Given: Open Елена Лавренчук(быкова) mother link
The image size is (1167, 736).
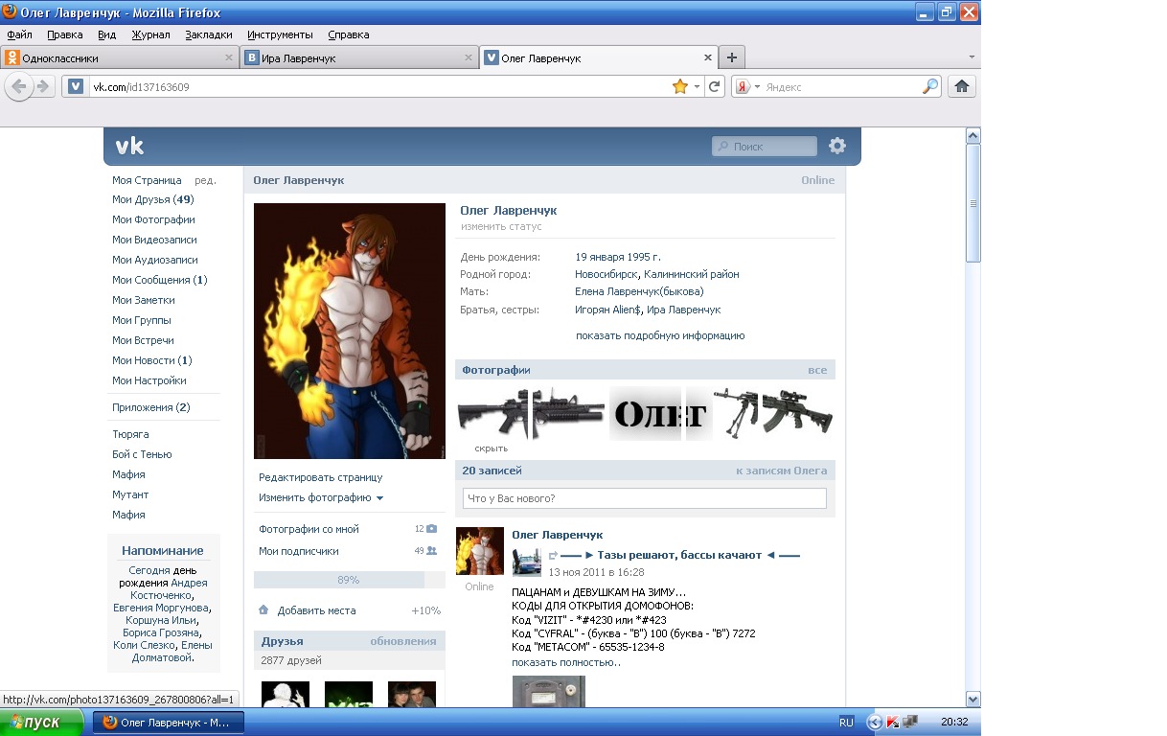Looking at the screenshot, I should click(639, 291).
